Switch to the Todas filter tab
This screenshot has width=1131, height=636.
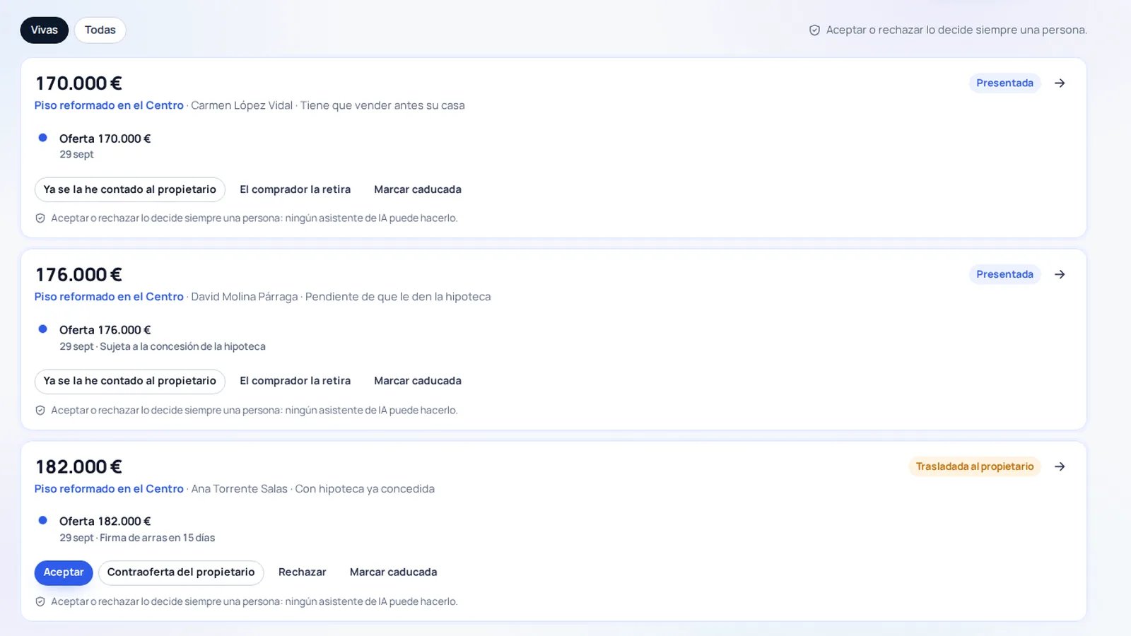[100, 30]
